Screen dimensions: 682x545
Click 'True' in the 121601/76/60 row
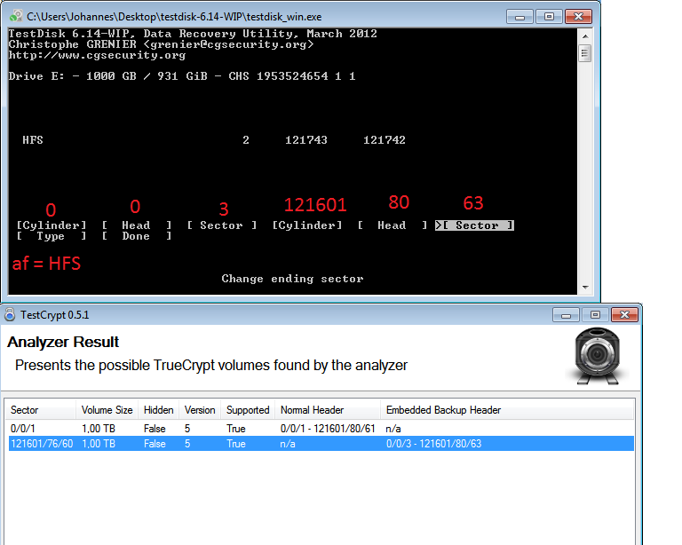[x=235, y=444]
